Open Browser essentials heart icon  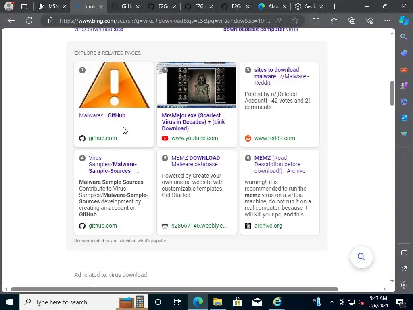(x=369, y=21)
